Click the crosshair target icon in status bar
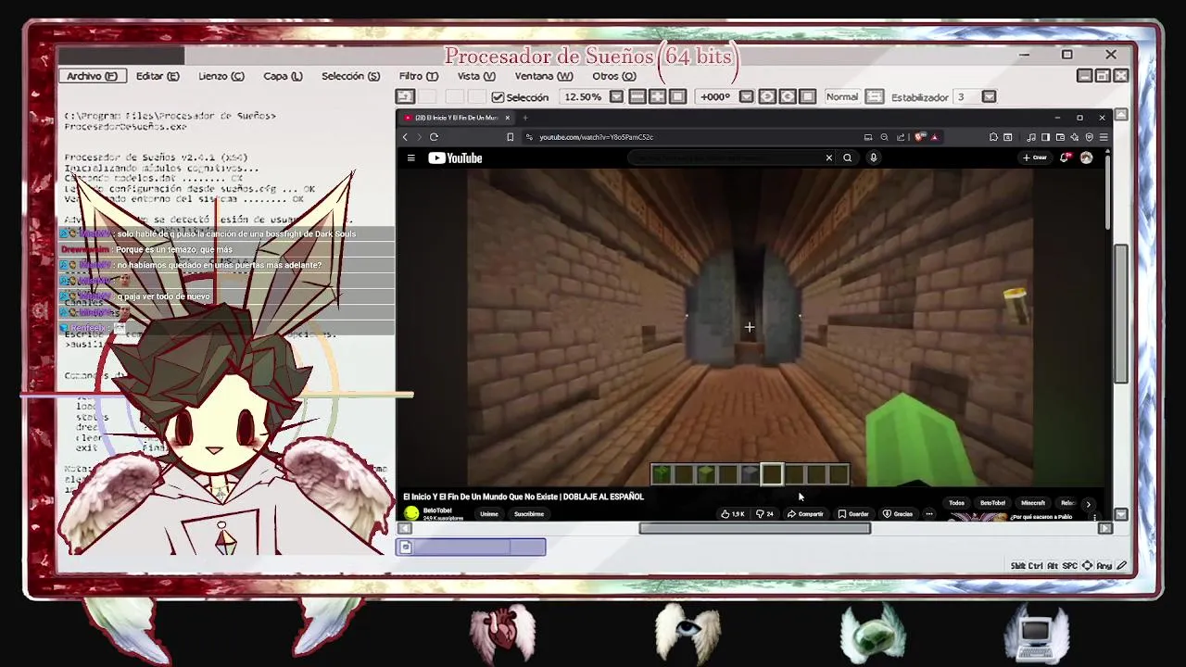The height and width of the screenshot is (667, 1186). point(1087,565)
